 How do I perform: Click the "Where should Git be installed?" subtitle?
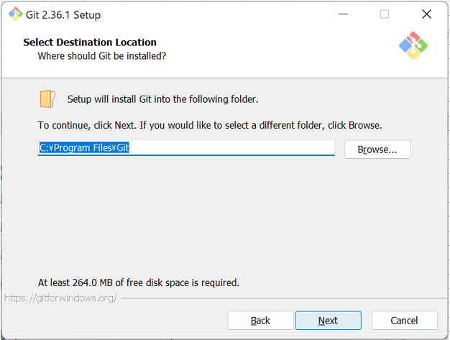click(102, 56)
